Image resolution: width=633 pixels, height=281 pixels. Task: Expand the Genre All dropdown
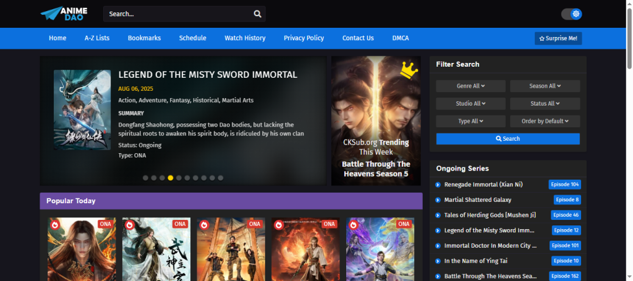[x=470, y=86]
